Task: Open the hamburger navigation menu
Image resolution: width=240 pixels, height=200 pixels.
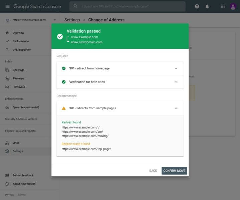Action: (7, 6)
